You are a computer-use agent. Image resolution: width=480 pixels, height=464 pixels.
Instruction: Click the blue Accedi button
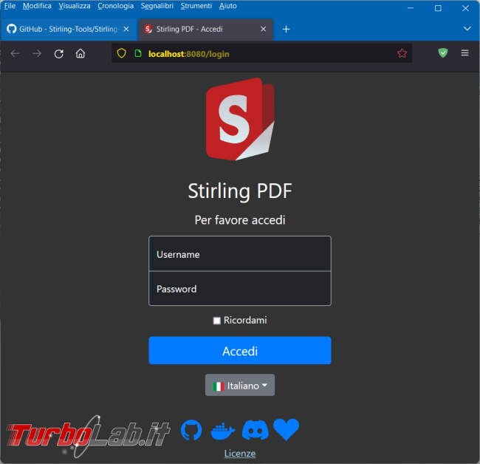click(240, 351)
